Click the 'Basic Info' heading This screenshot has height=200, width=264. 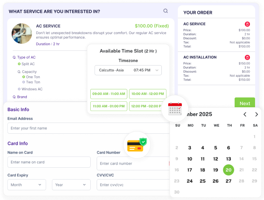(x=18, y=109)
